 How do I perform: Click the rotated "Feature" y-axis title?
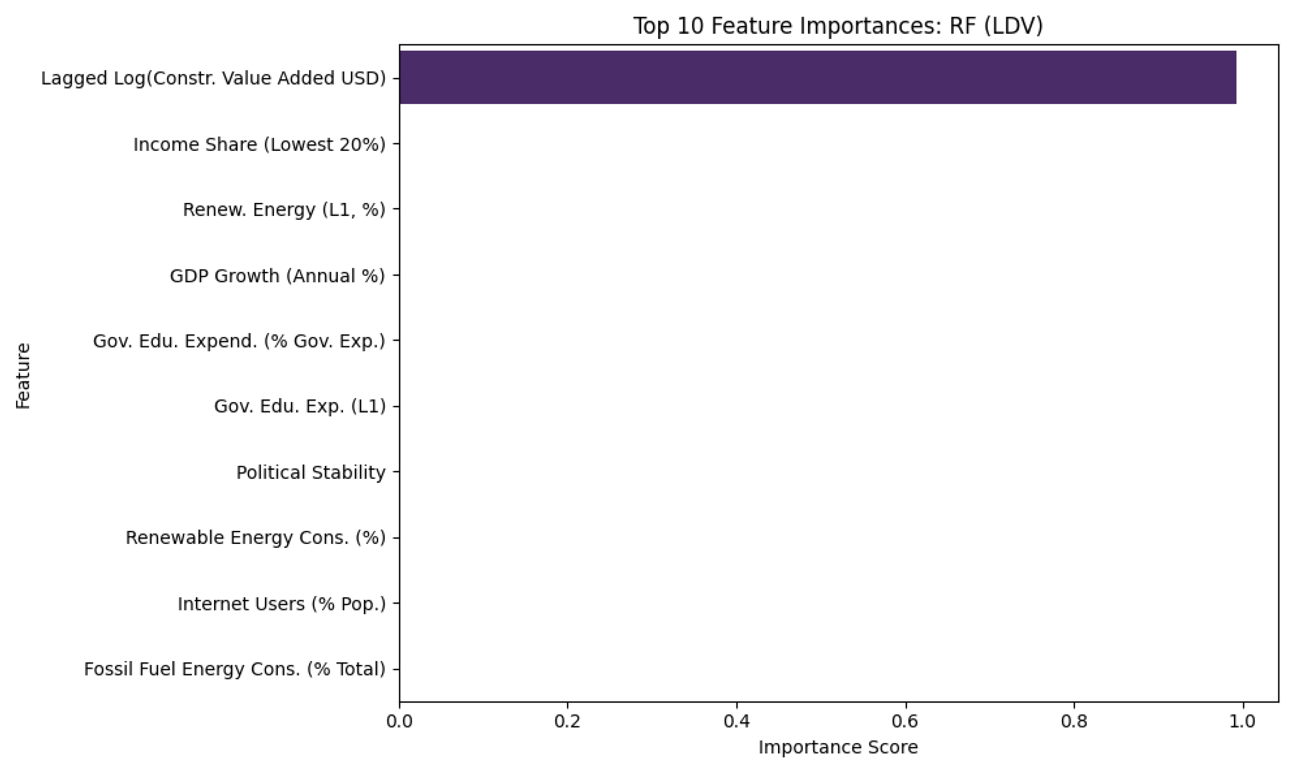tap(23, 375)
